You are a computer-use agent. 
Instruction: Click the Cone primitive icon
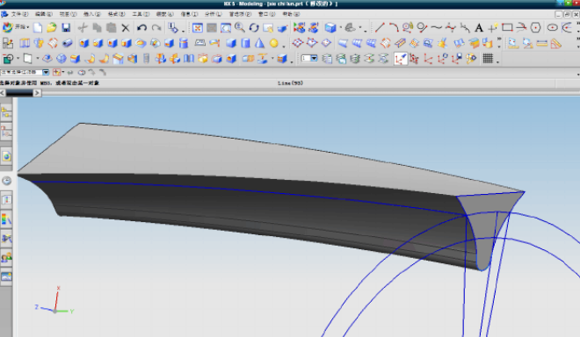[259, 43]
